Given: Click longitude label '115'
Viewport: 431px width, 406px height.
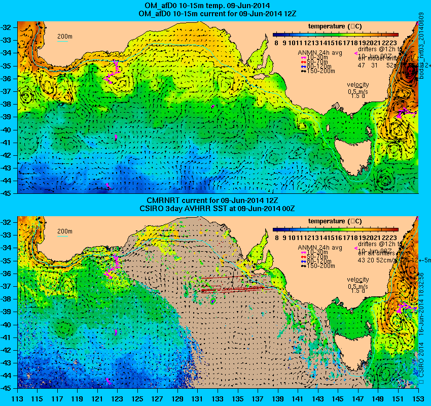Looking at the screenshot, I should pos(37,398).
